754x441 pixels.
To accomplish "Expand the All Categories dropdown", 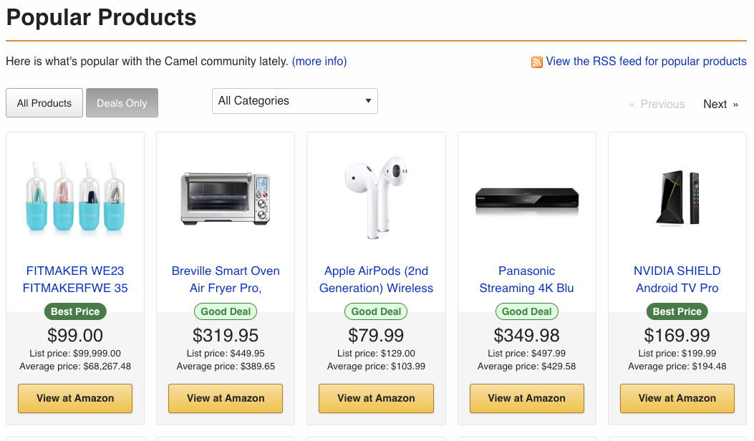I will pyautogui.click(x=295, y=101).
